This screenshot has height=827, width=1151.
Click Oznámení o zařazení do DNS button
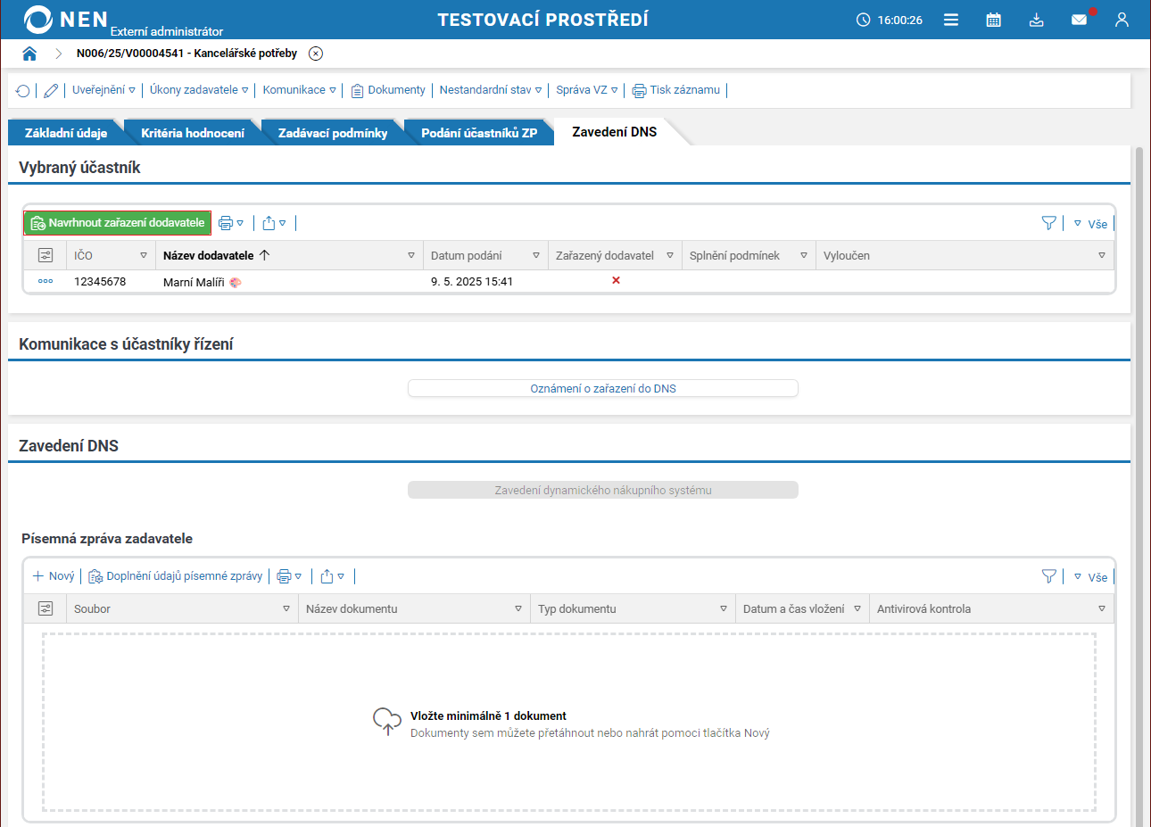(602, 388)
